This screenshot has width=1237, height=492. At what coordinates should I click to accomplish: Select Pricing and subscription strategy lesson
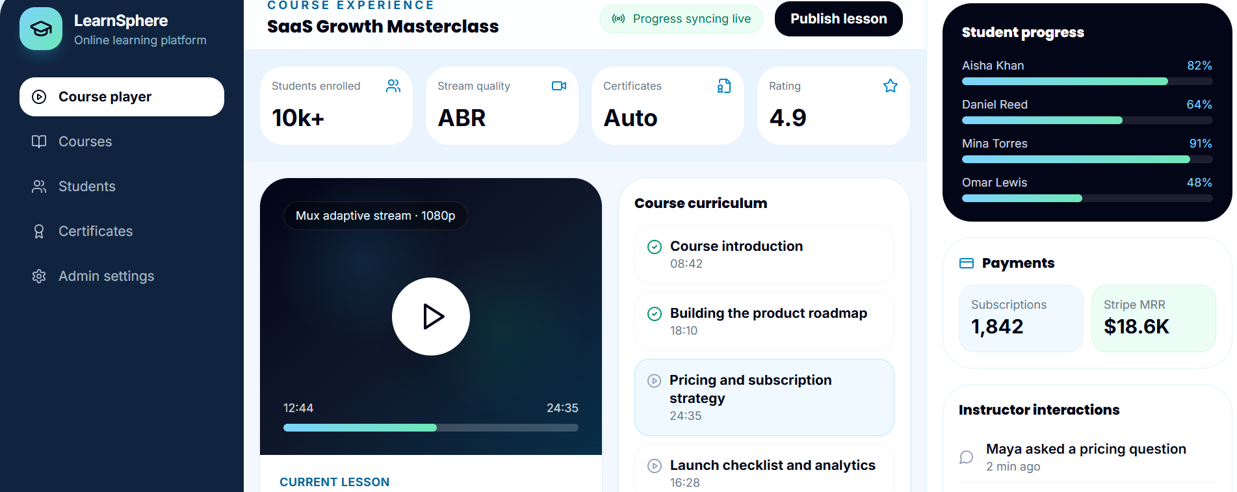pos(764,397)
